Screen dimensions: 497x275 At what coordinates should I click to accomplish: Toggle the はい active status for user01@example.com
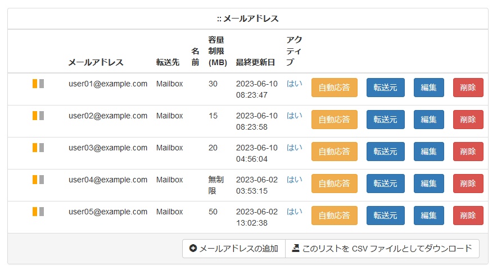(295, 84)
